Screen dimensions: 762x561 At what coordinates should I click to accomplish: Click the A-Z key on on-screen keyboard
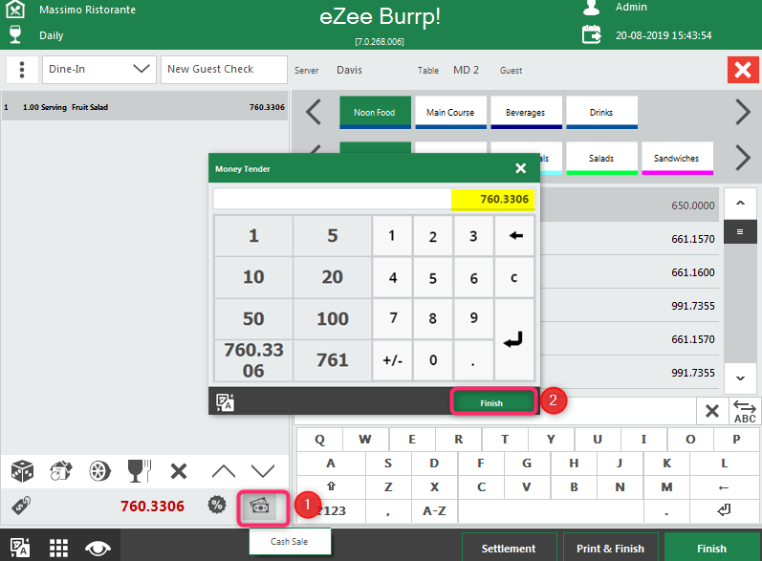[434, 510]
